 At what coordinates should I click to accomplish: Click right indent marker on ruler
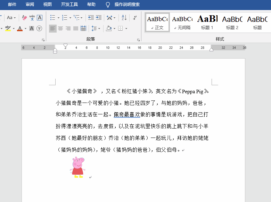pos(211,50)
